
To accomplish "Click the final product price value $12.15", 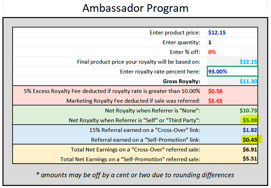I will [232, 61].
